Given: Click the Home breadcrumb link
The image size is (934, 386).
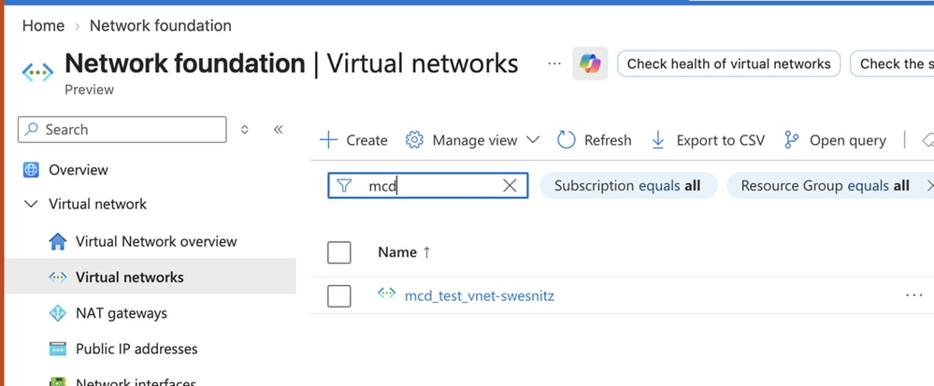Looking at the screenshot, I should 43,25.
